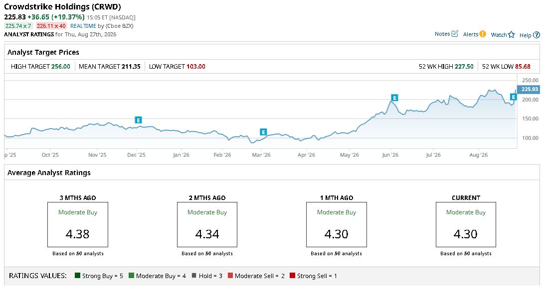
Task: Open the Alerts link
Action: point(471,34)
